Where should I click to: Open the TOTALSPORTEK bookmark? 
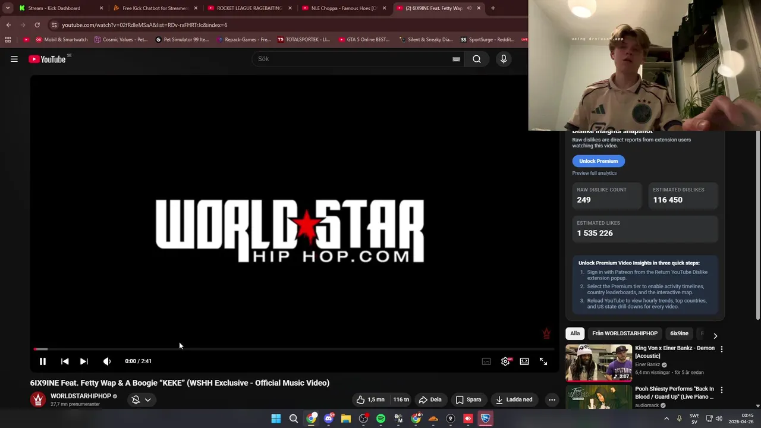(x=304, y=40)
